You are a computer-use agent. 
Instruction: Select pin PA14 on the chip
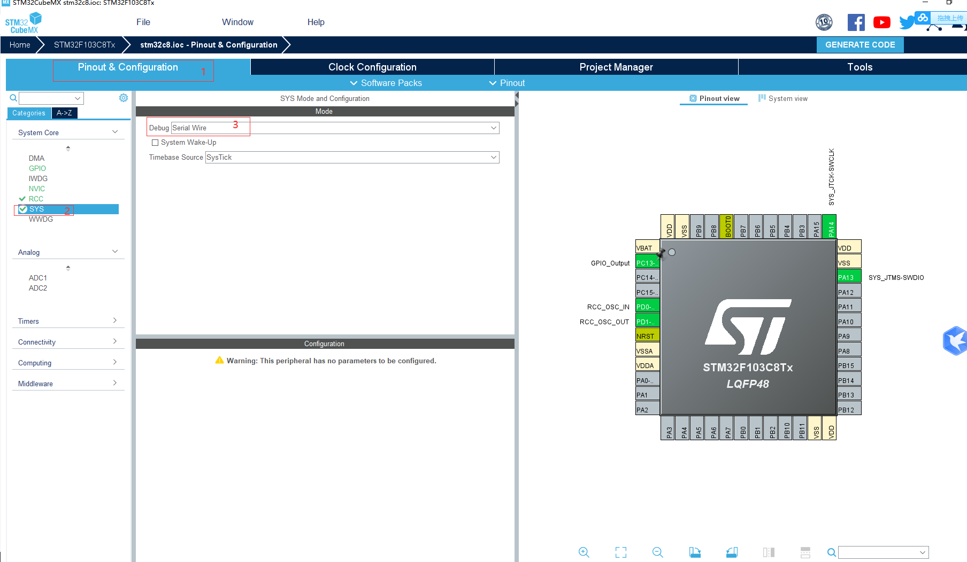click(x=831, y=227)
